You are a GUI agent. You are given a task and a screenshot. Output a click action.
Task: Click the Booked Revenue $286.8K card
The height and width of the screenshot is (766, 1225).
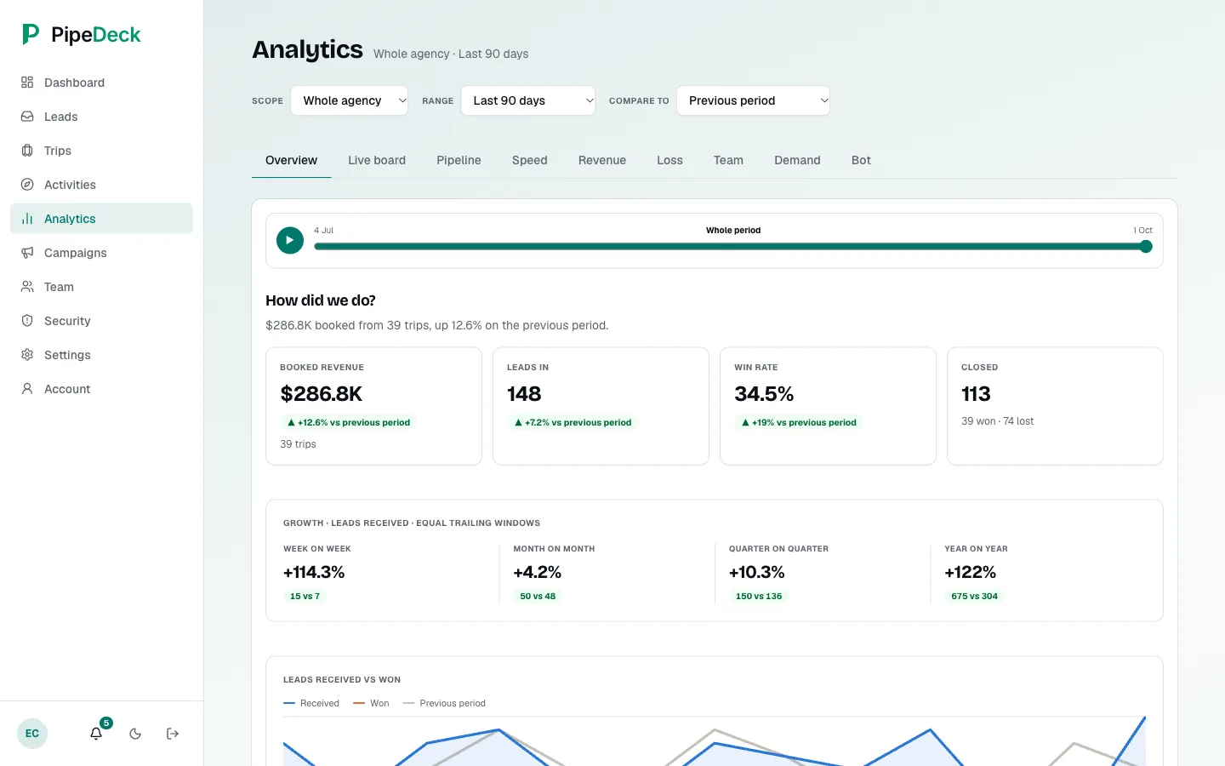click(x=373, y=406)
